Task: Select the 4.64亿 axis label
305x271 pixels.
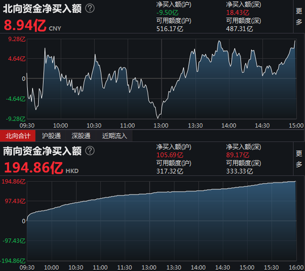Action: (x=17, y=59)
